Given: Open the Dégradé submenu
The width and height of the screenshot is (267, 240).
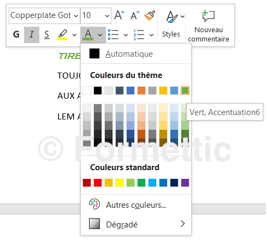Looking at the screenshot, I should 136,224.
